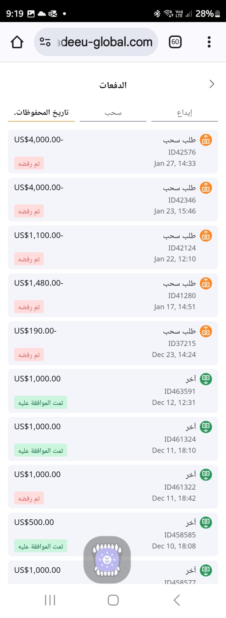Open the US$1,480.00 withdrawal entry ID41280
This screenshot has width=226, height=618.
click(x=113, y=295)
